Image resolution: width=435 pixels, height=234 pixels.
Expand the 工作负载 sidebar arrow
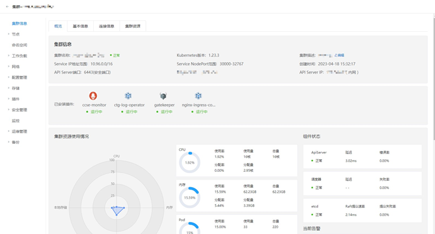tap(9, 56)
